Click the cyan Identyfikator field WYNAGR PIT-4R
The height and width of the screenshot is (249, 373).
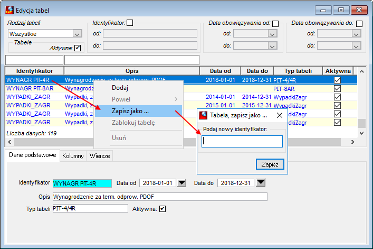[82, 183]
